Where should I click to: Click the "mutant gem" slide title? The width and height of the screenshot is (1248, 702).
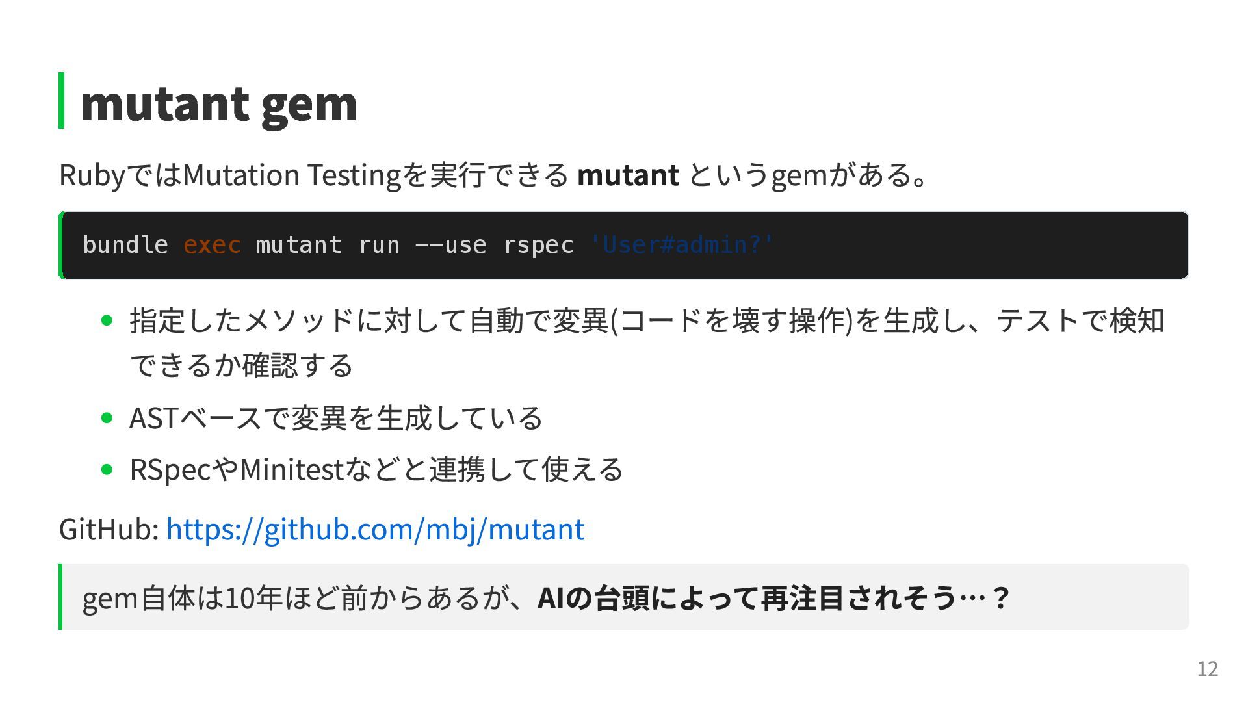[218, 103]
